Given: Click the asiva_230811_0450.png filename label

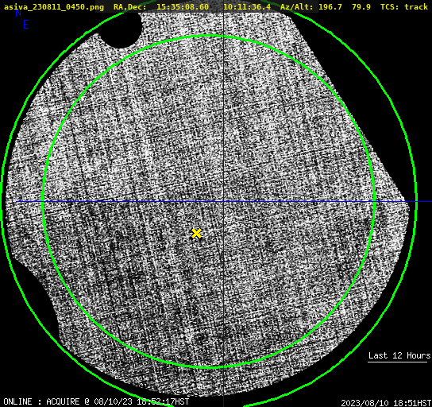Looking at the screenshot, I should click(54, 6).
